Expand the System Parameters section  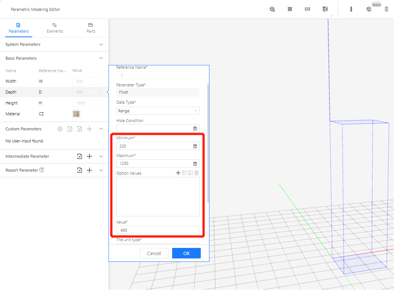tap(101, 44)
